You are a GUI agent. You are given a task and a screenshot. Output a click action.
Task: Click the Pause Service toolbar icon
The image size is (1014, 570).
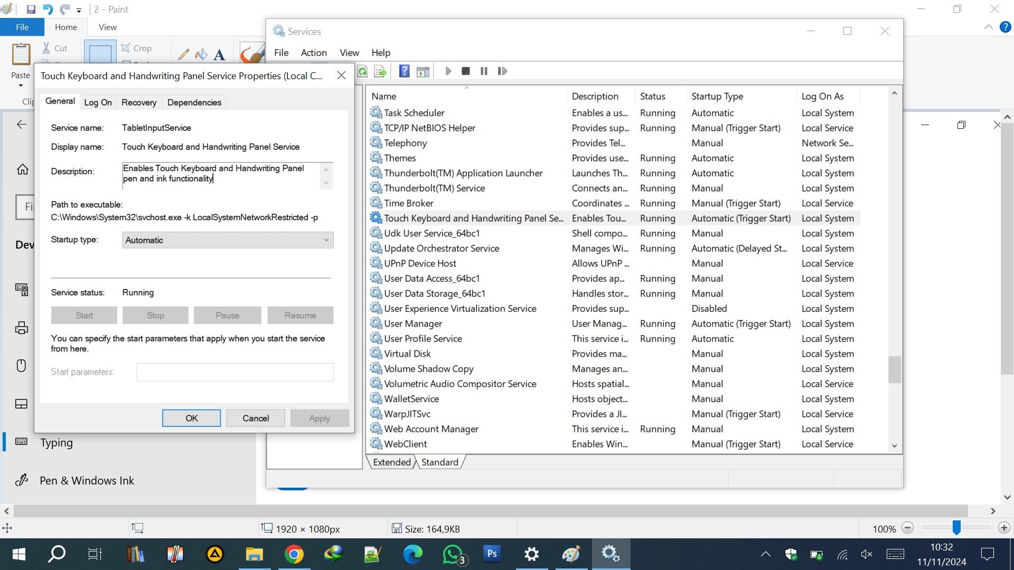484,71
